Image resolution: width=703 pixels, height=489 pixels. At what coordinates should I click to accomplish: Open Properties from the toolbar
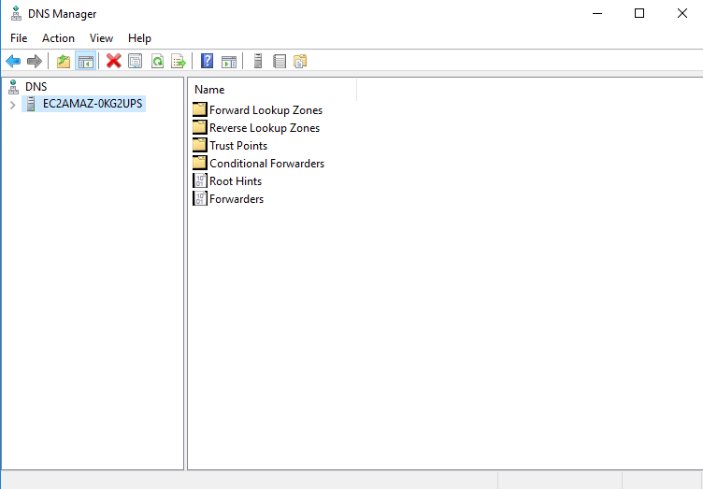pos(136,62)
